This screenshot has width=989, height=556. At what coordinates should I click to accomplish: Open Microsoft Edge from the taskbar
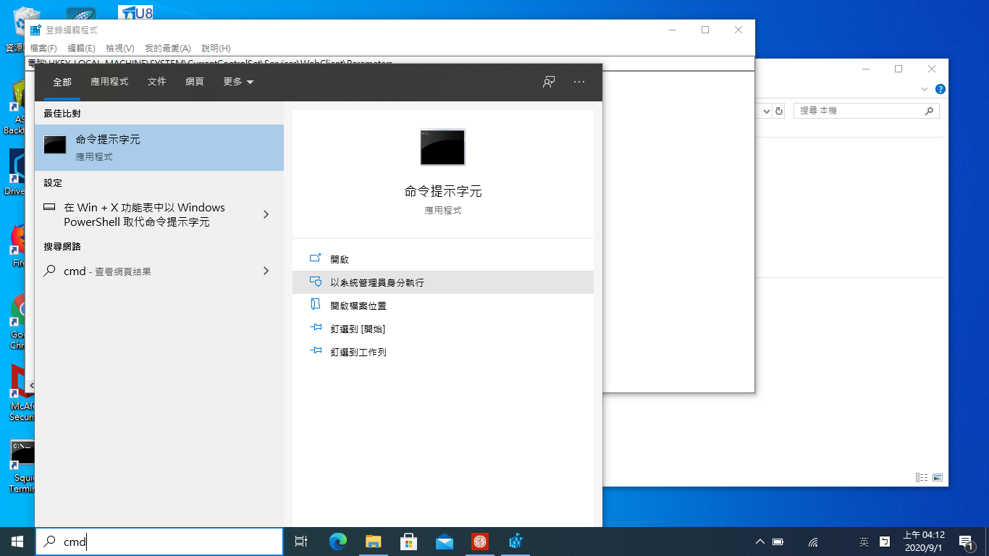(x=338, y=541)
